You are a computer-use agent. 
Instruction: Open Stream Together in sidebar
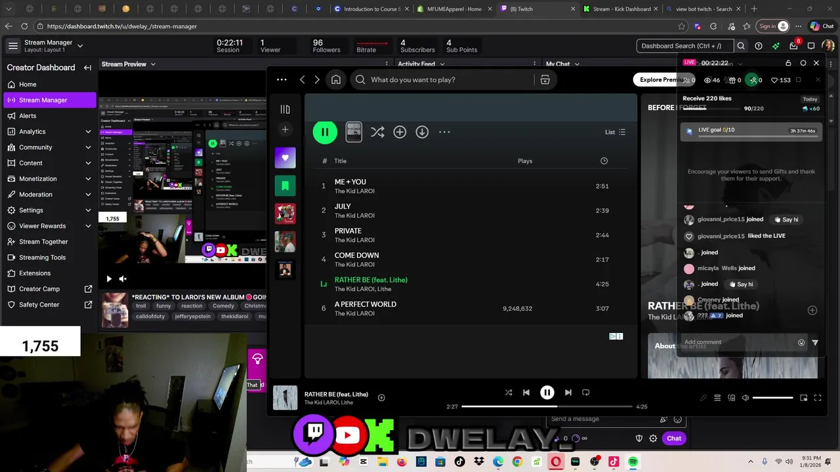50,242
